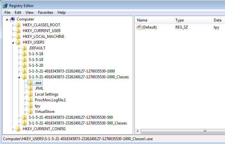
Task: Click the (Default) string value icon
Action: click(139, 27)
